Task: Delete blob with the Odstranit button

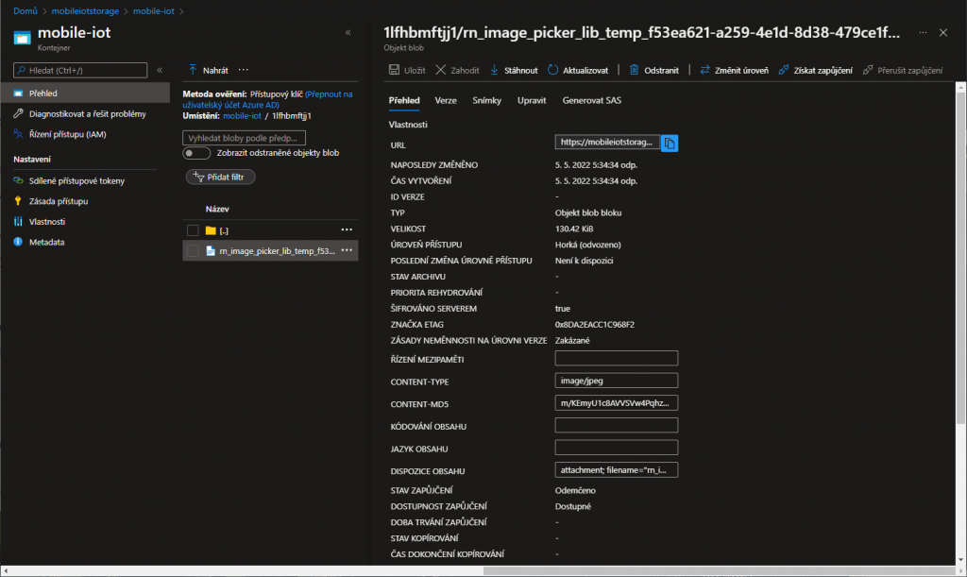Action: pos(636,70)
